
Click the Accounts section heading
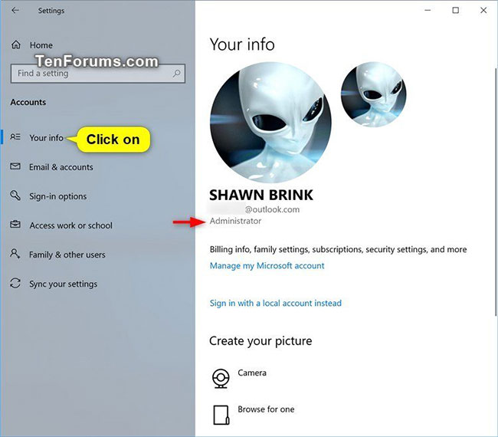tap(28, 102)
